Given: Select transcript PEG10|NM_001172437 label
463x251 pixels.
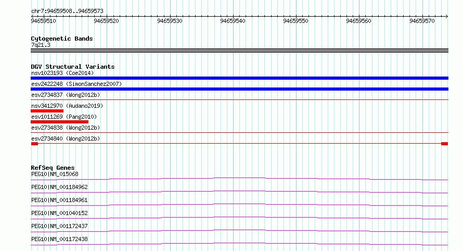Looking at the screenshot, I should pyautogui.click(x=59, y=226).
